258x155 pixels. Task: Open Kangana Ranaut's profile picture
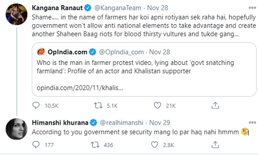coord(14,15)
